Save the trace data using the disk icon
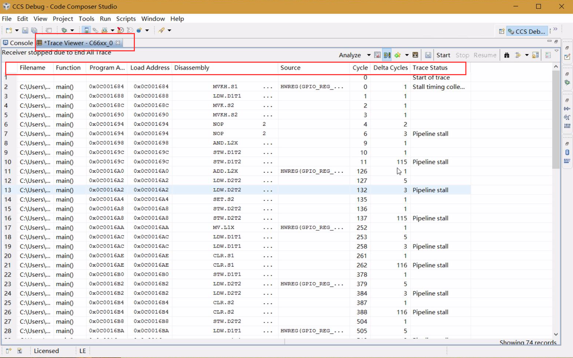 click(428, 55)
